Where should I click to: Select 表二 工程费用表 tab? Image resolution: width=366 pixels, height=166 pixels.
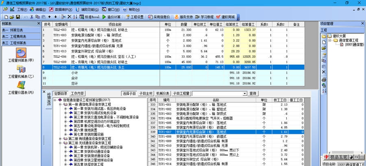[x=21, y=37]
